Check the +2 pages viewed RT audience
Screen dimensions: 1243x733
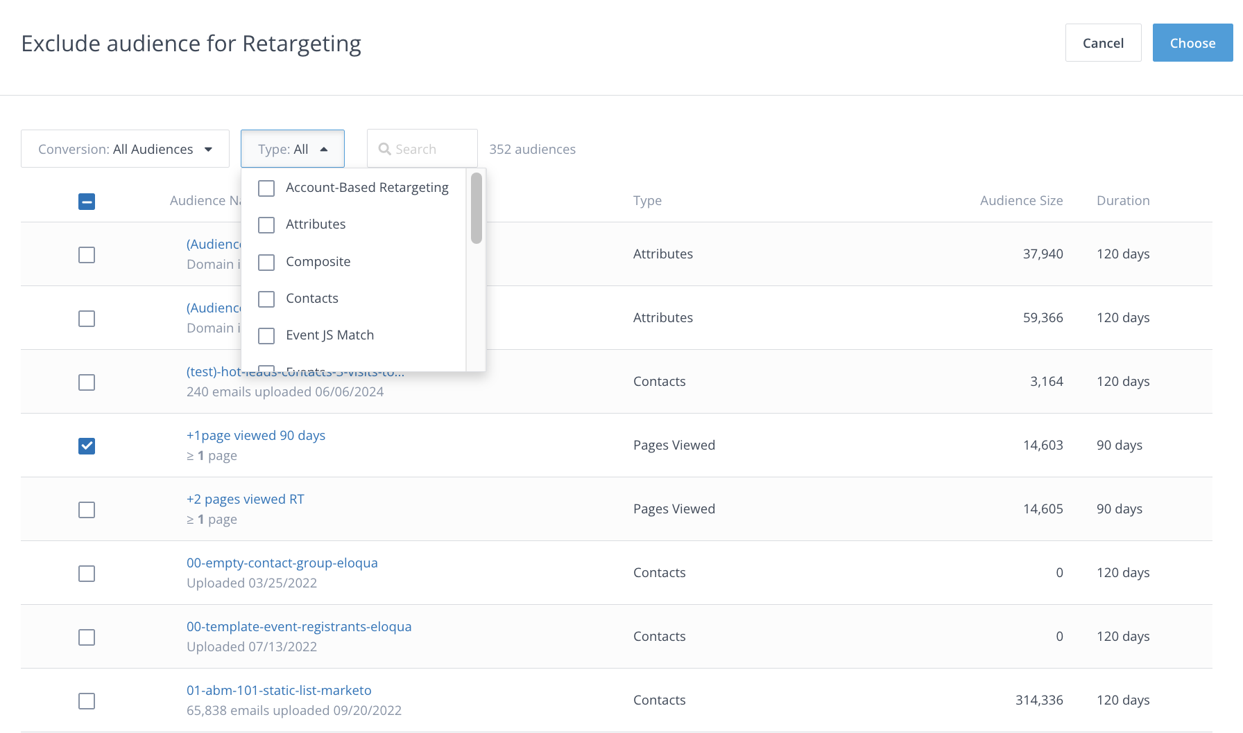[x=87, y=510]
